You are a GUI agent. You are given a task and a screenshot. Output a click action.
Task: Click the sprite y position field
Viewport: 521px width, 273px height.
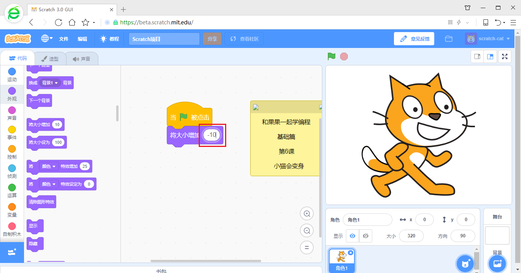pyautogui.click(x=466, y=220)
